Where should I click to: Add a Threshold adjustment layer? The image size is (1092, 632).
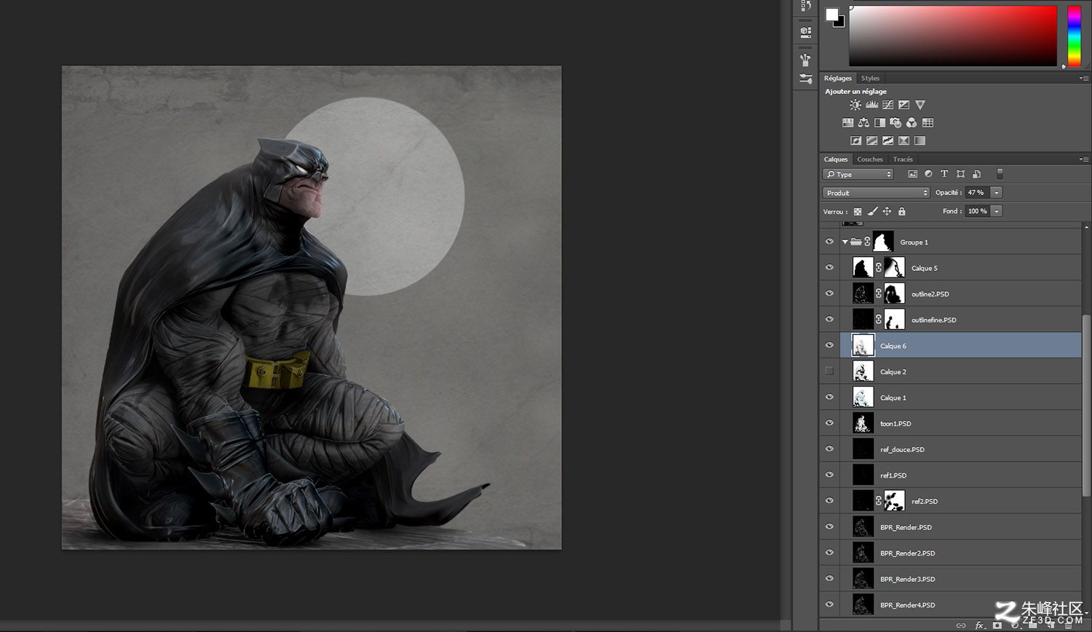(887, 141)
